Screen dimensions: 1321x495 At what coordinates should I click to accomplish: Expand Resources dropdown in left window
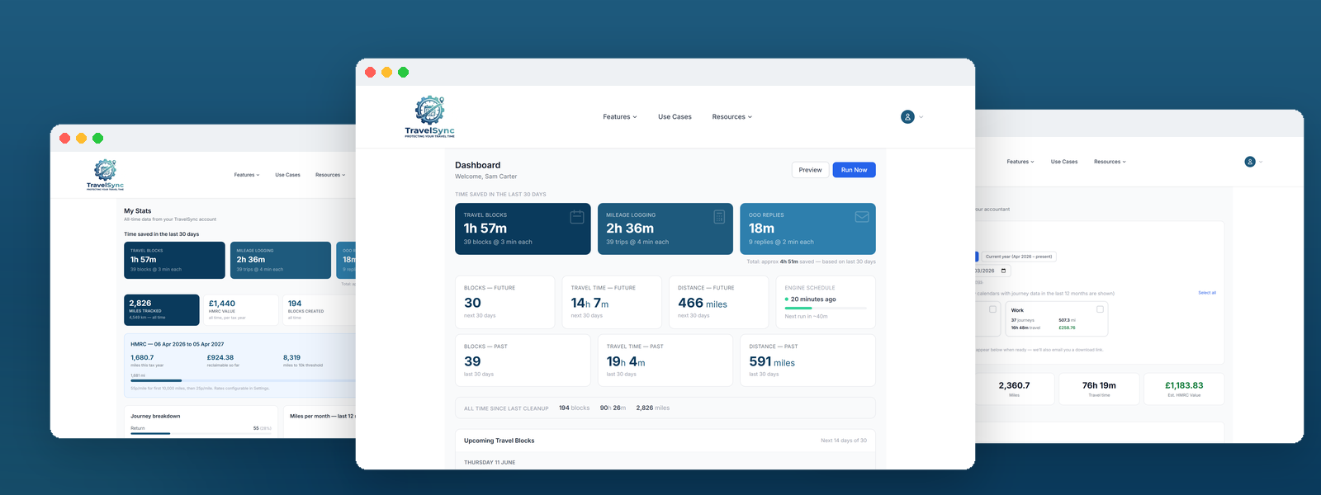[330, 175]
